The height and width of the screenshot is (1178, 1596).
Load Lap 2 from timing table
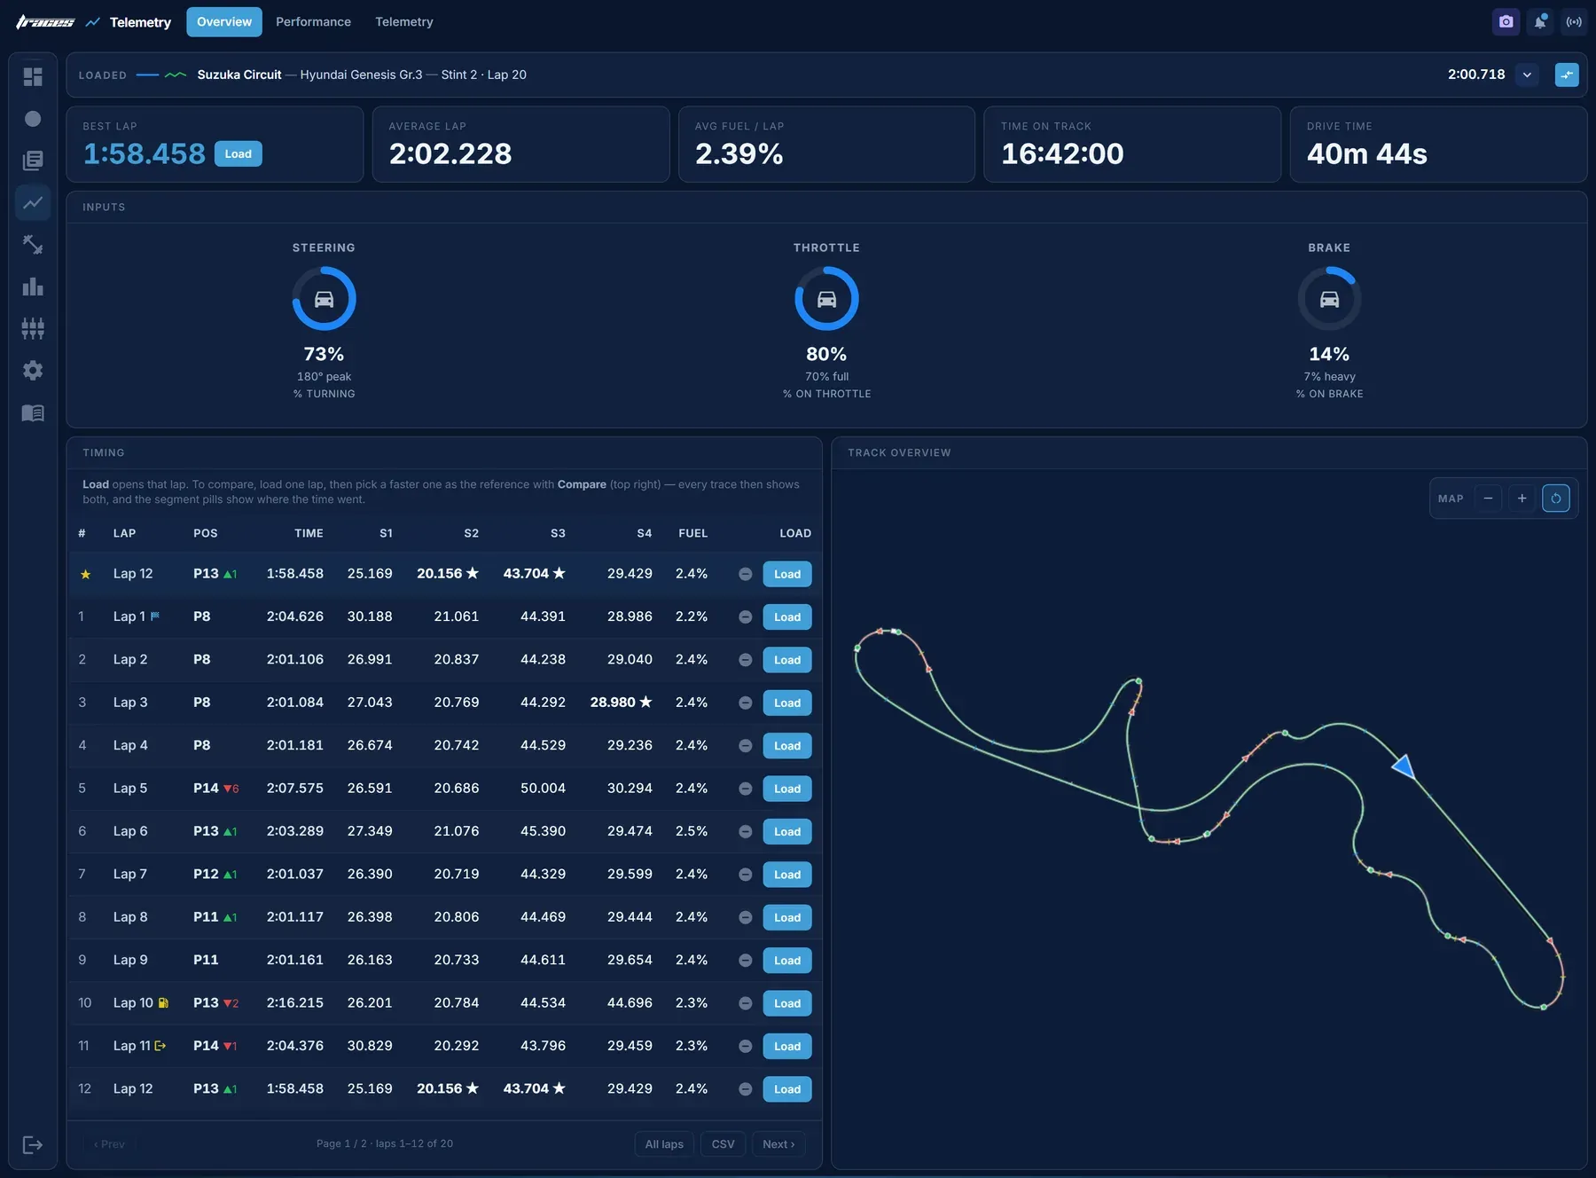coord(787,660)
